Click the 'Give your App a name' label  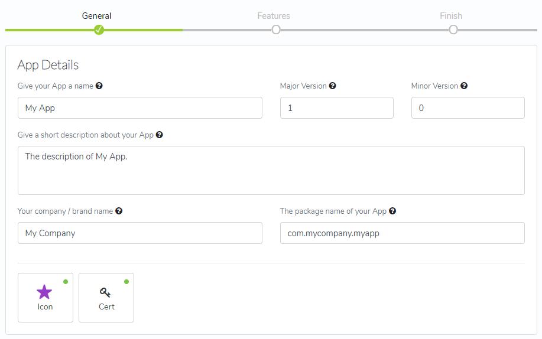tap(56, 86)
